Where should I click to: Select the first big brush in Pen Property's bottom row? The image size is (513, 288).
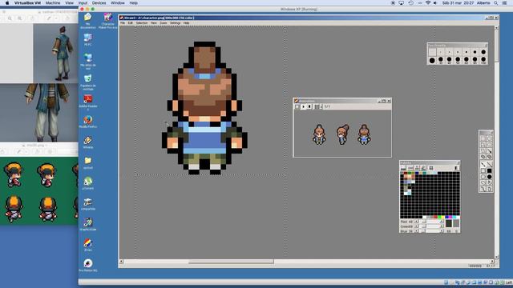coord(432,60)
